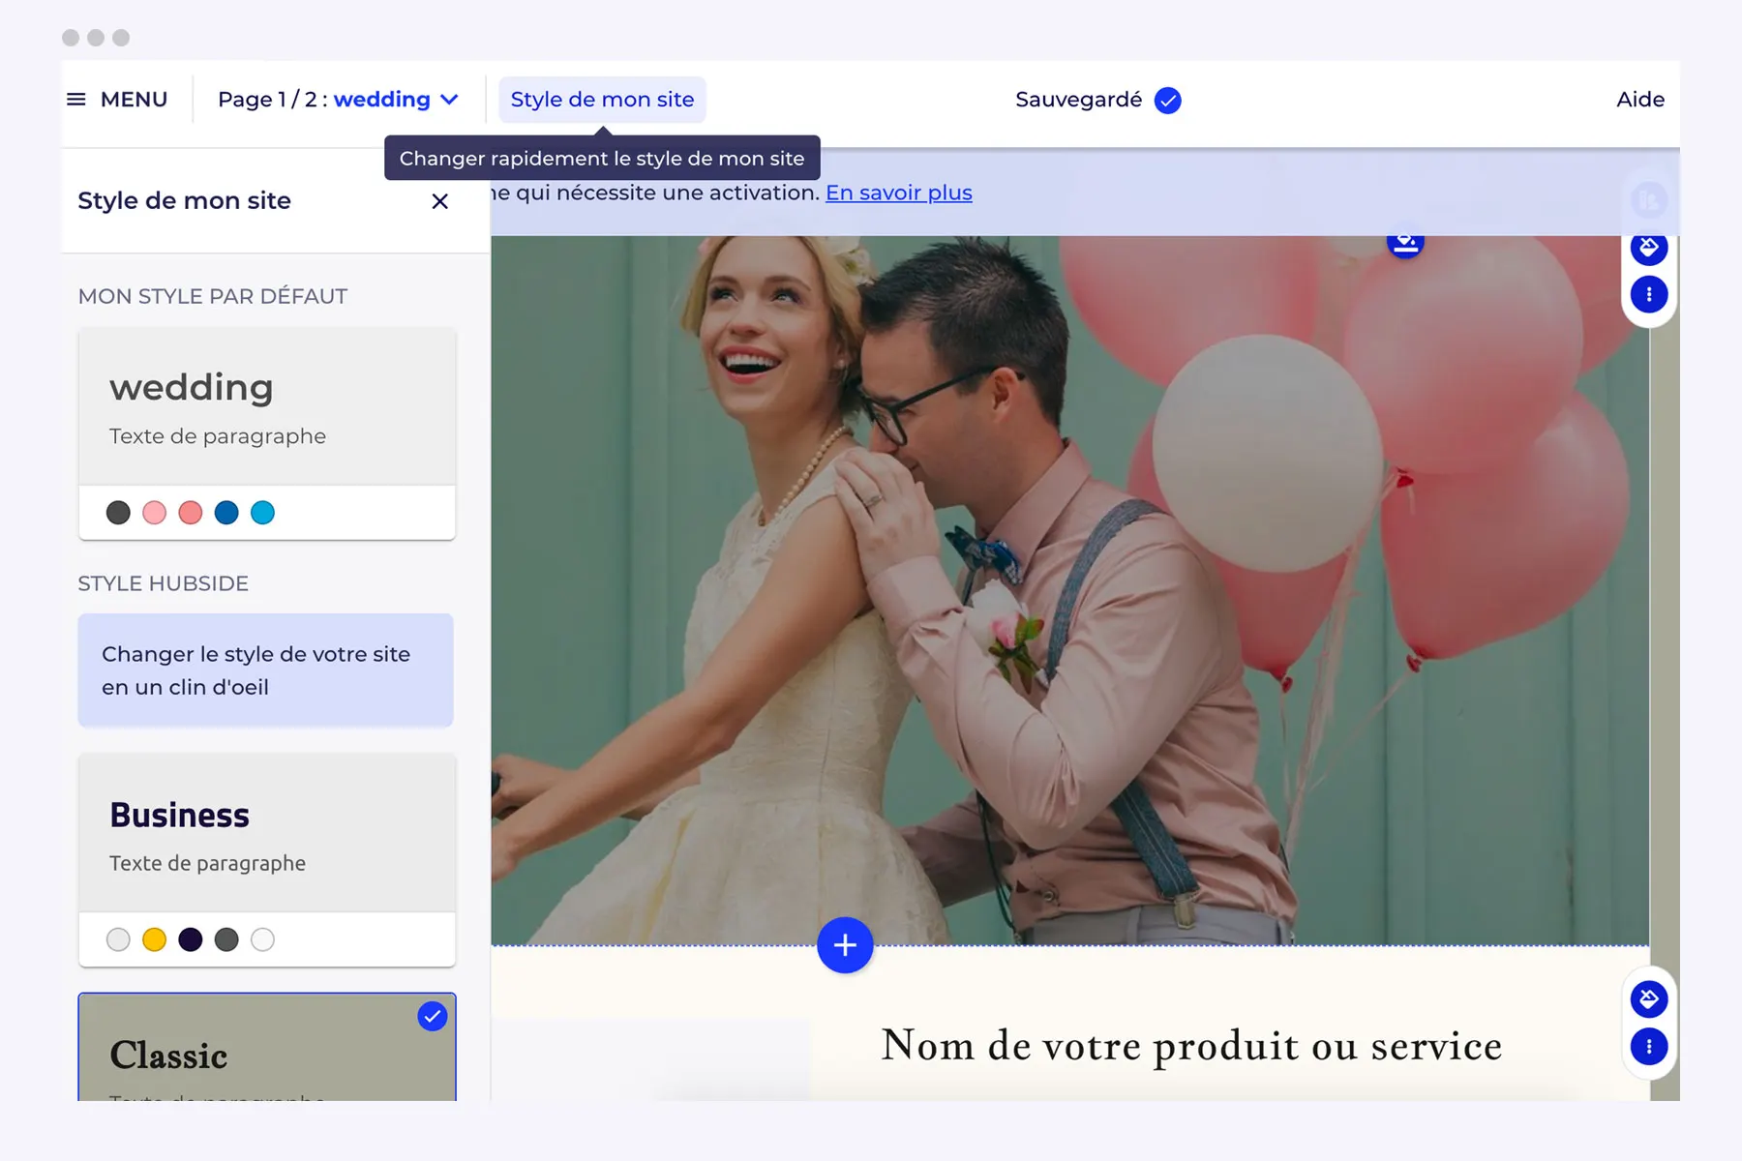
Task: Follow the En savoir plus link
Action: click(899, 193)
